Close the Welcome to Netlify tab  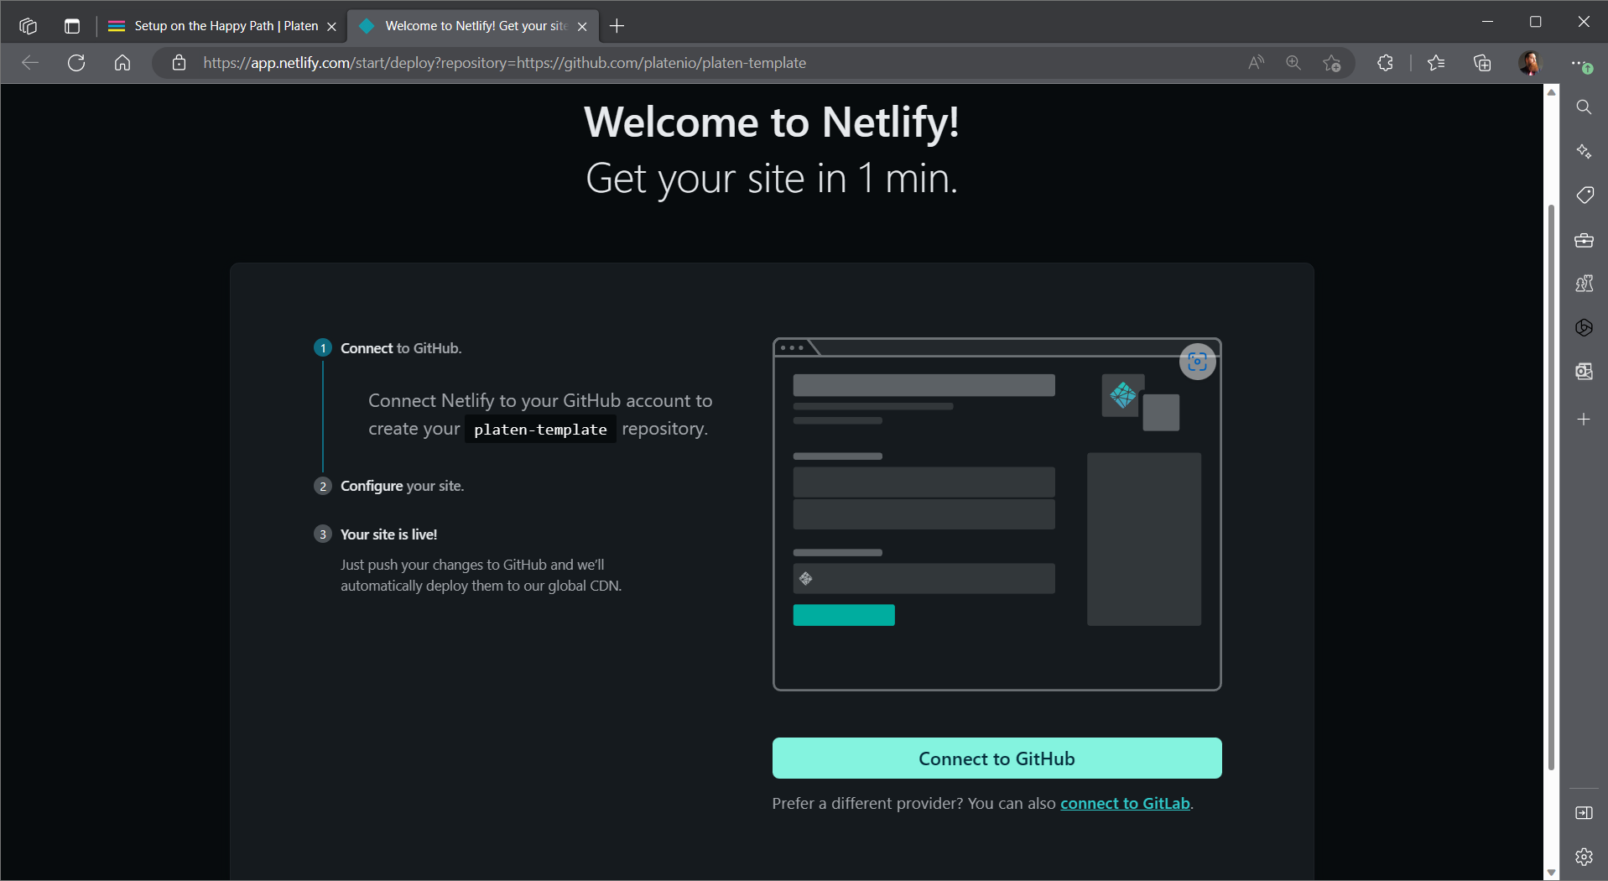(x=582, y=27)
